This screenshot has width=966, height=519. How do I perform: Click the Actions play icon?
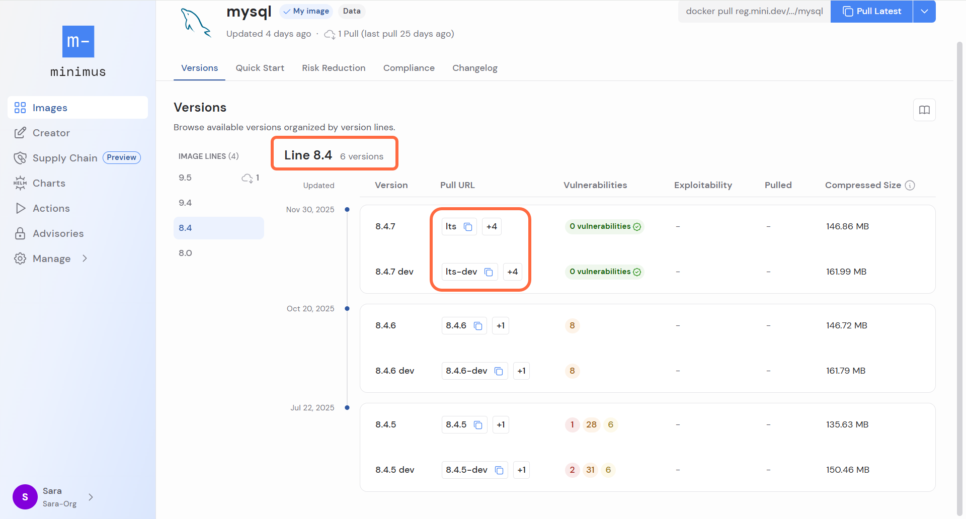tap(20, 208)
